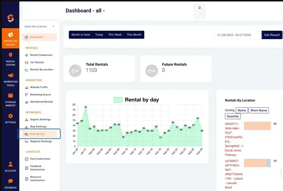The width and height of the screenshot is (283, 191).
Task: Open the Marketing Tools megaphone icon
Action: 11,75
